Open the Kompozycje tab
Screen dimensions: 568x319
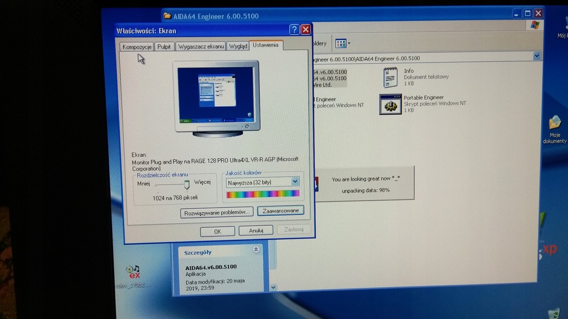click(136, 47)
